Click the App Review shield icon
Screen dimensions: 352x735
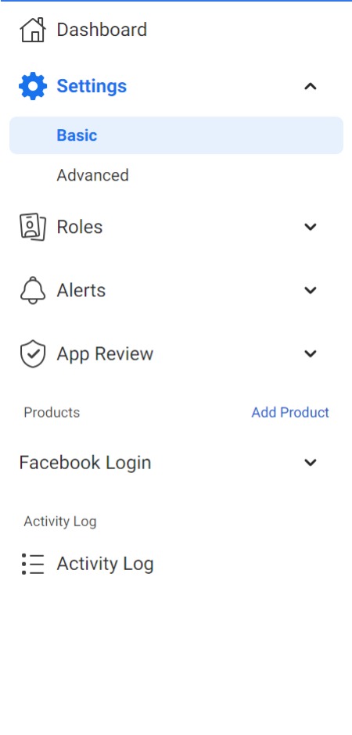tap(33, 353)
